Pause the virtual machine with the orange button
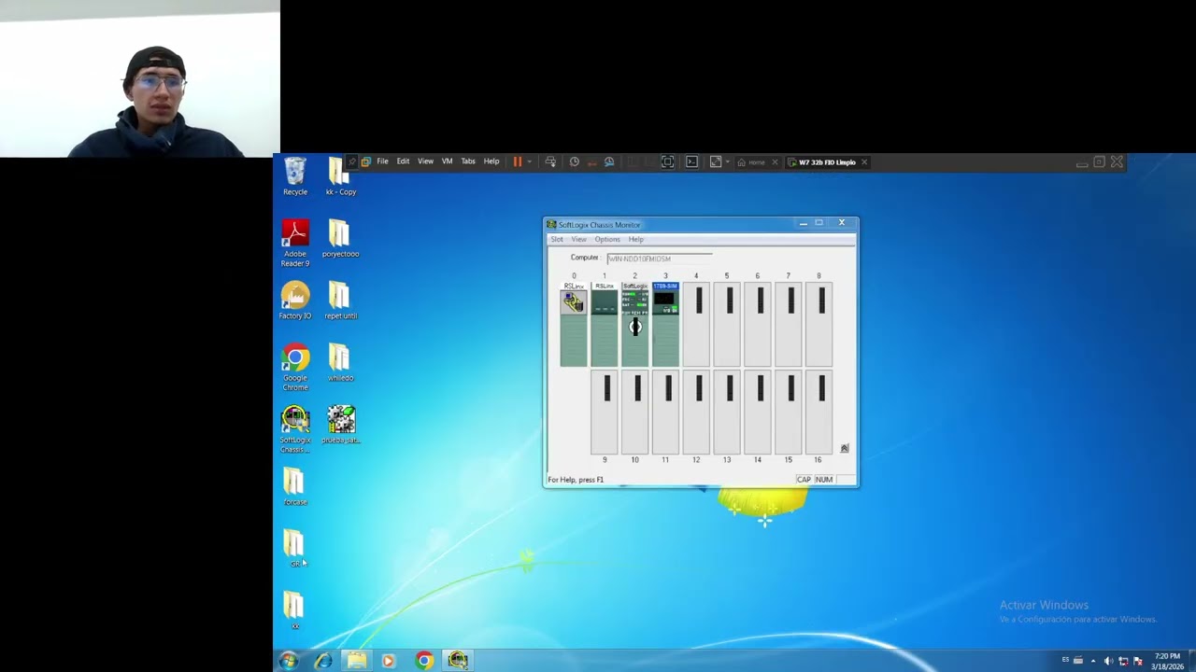 coord(518,161)
